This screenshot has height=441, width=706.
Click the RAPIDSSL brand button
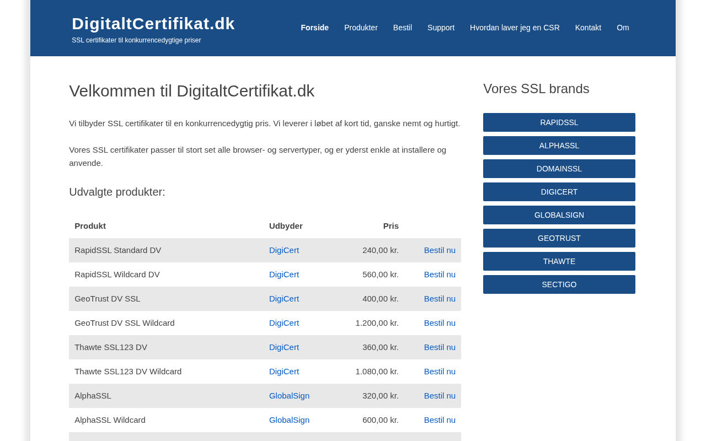[559, 122]
